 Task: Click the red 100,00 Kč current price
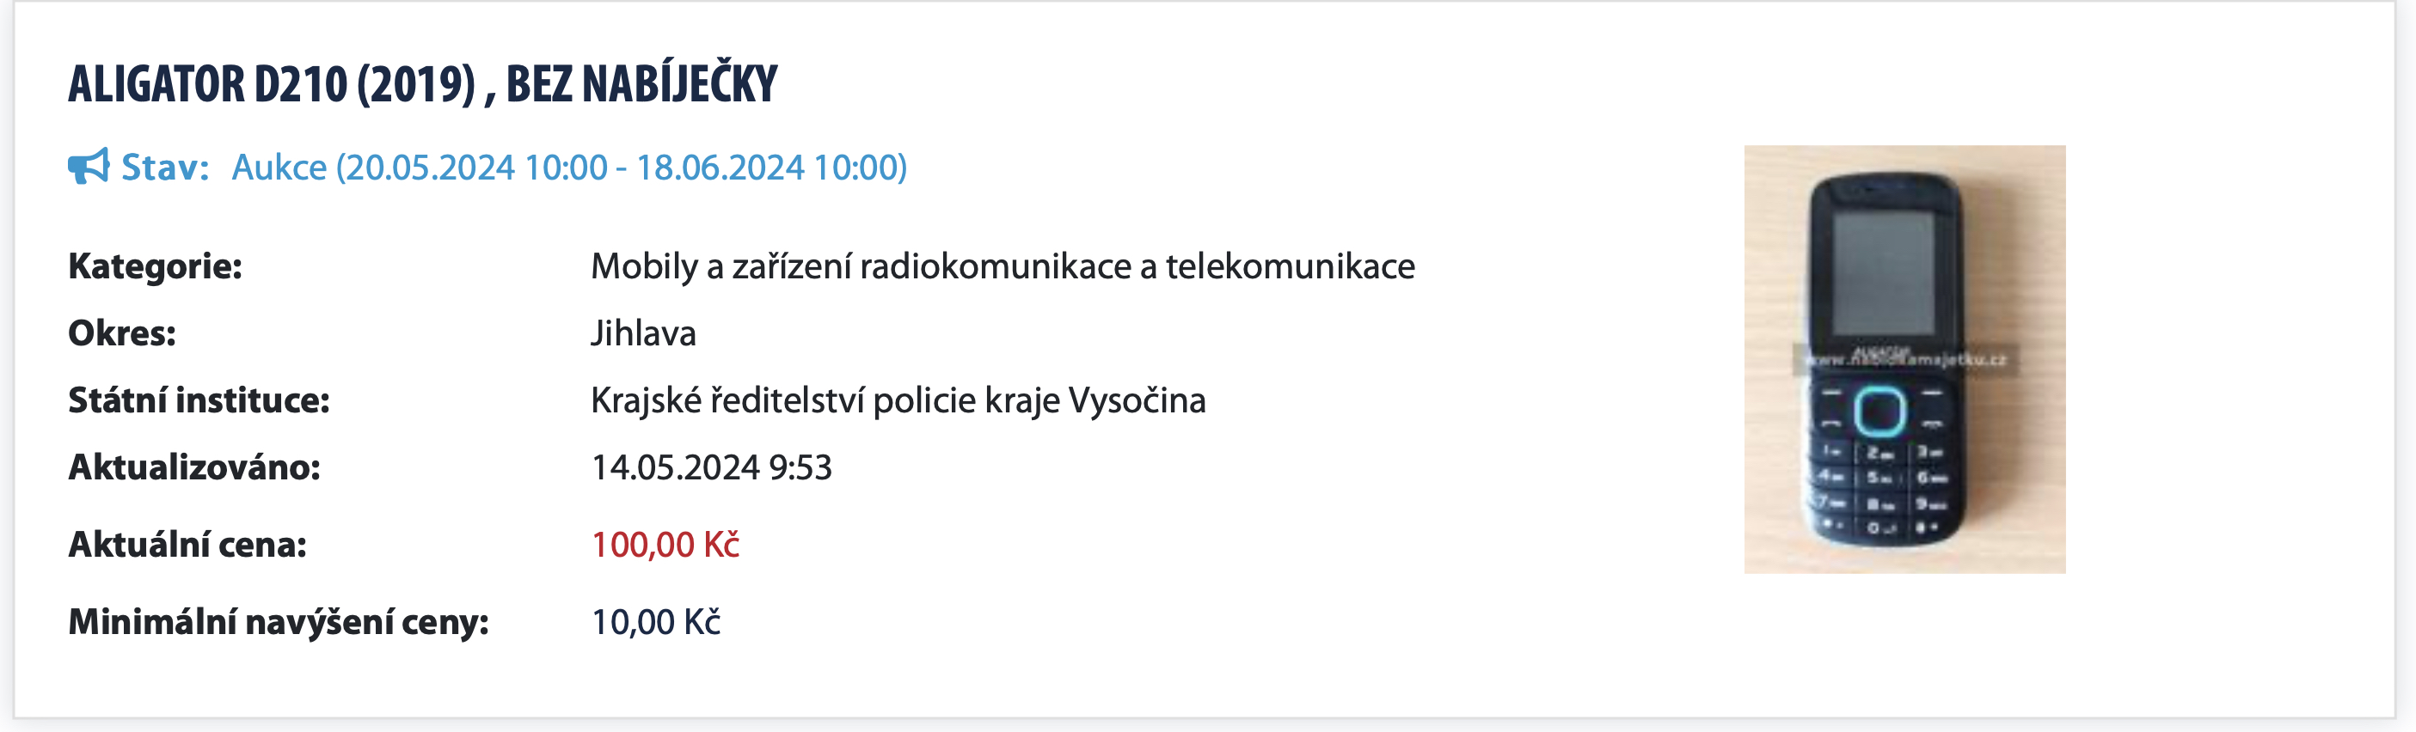coord(665,545)
